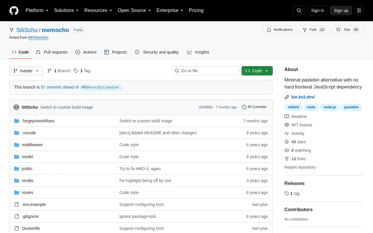Image resolution: width=373 pixels, height=233 pixels.
Task: Open the Copilot/appearance settings icon button
Action: pos(359,10)
